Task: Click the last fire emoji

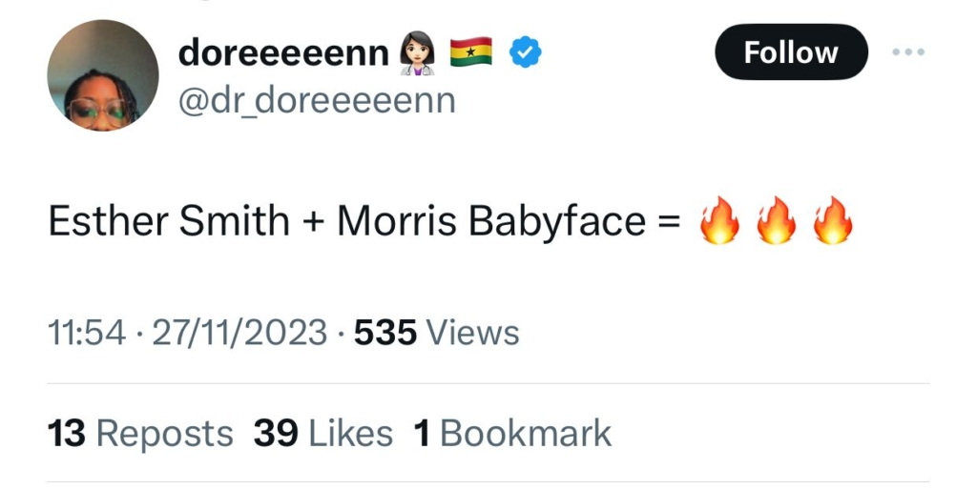Action: click(832, 221)
